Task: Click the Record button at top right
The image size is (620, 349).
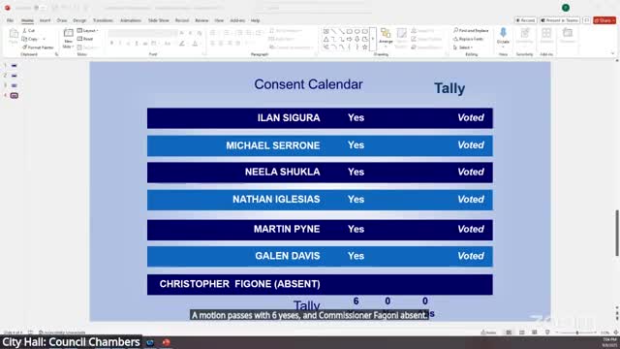Action: coord(525,20)
